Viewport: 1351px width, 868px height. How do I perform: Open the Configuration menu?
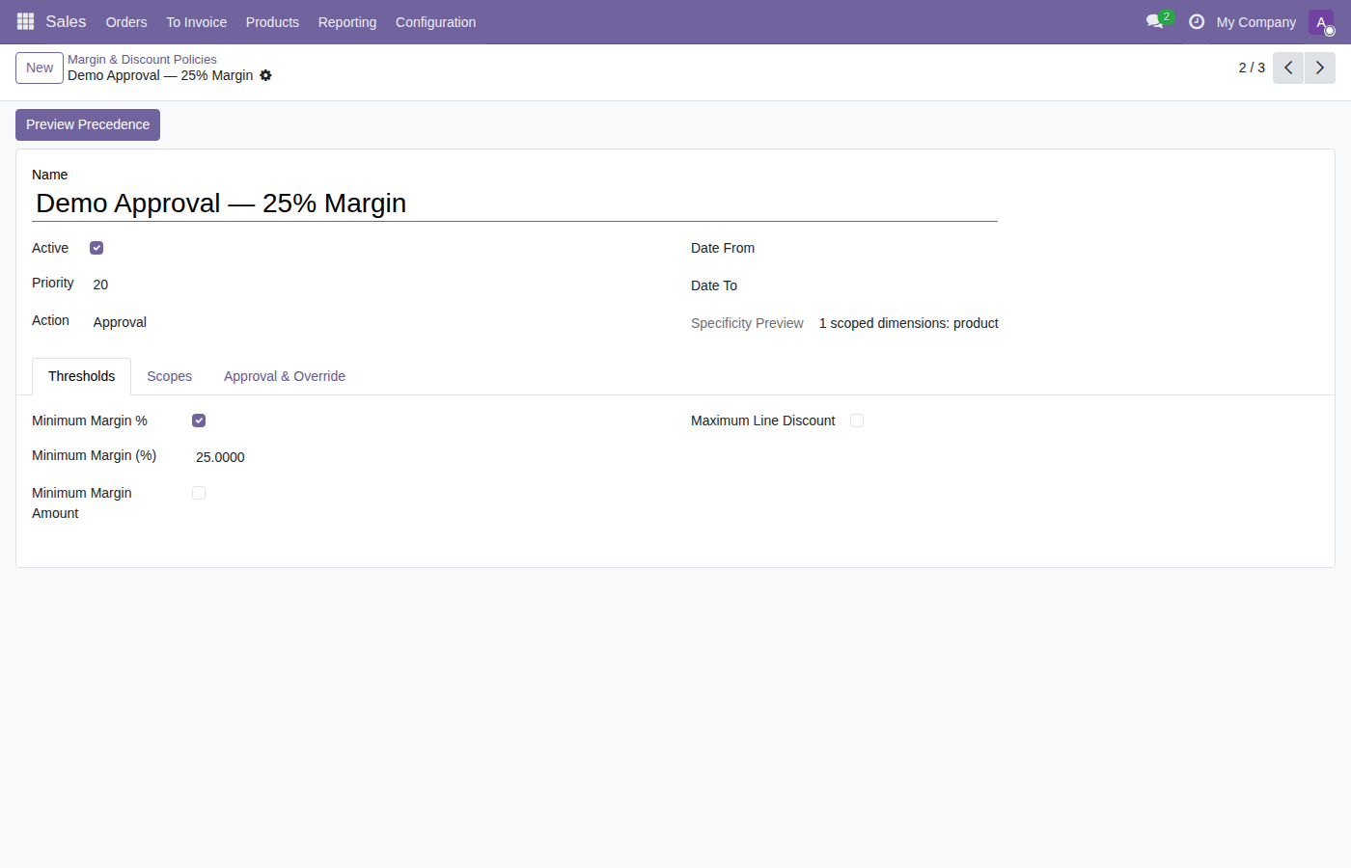point(435,22)
